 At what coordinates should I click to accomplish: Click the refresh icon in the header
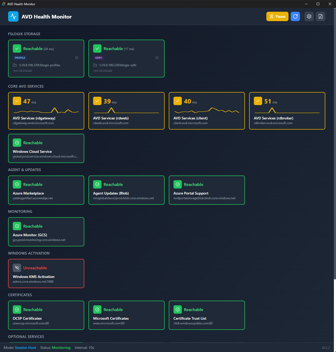click(295, 16)
